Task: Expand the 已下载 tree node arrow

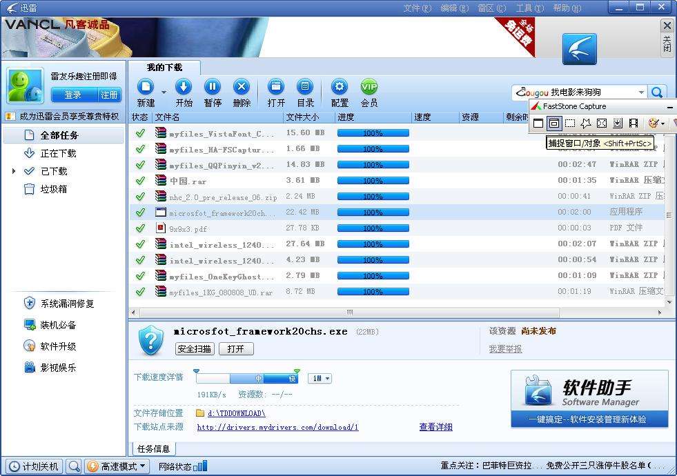Action: pyautogui.click(x=14, y=171)
